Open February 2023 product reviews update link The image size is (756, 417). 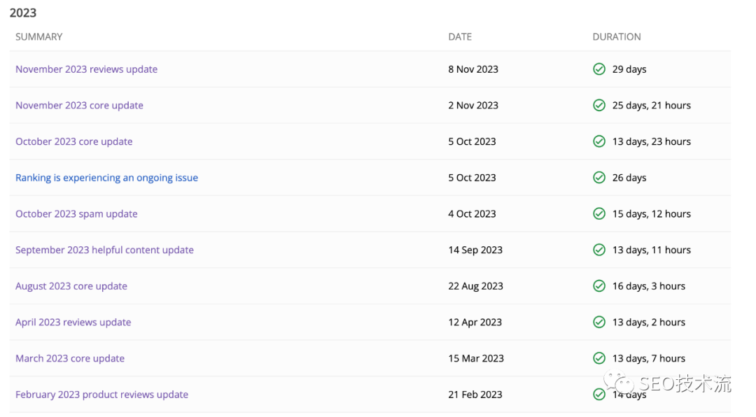click(101, 395)
